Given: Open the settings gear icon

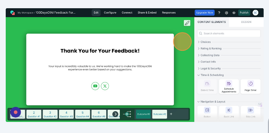Looking at the screenshot, I should [226, 13].
